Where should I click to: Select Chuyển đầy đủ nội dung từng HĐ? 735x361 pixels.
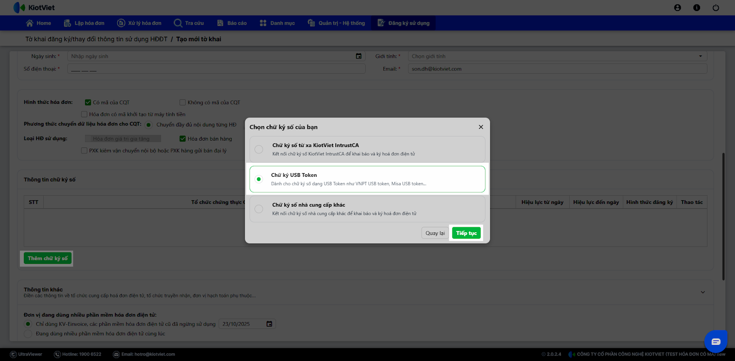click(149, 125)
